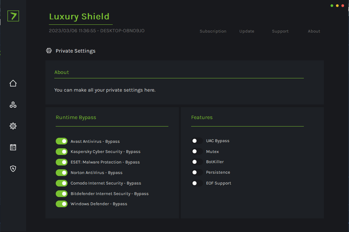Switch off Comodo Internet Security bypass
The width and height of the screenshot is (349, 232).
click(x=62, y=183)
